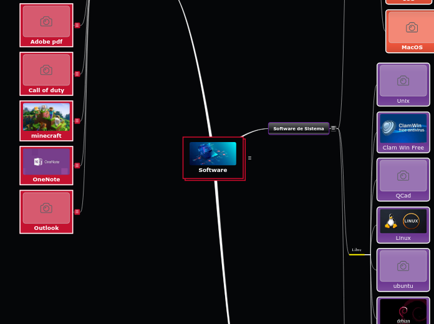The image size is (434, 324).
Task: Click the OneNote label text
Action: pos(46,179)
